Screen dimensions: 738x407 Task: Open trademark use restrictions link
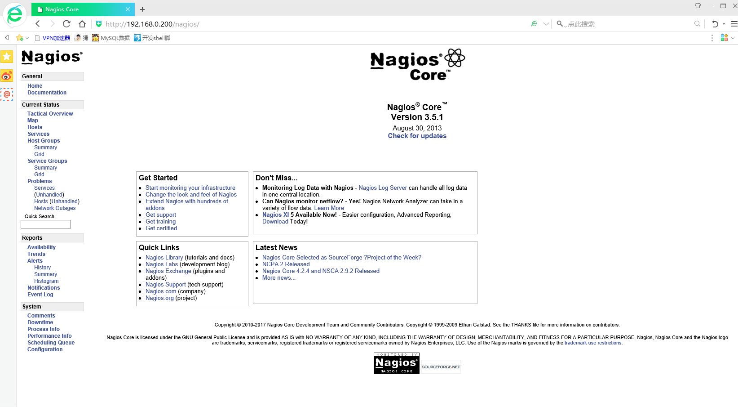pos(593,343)
